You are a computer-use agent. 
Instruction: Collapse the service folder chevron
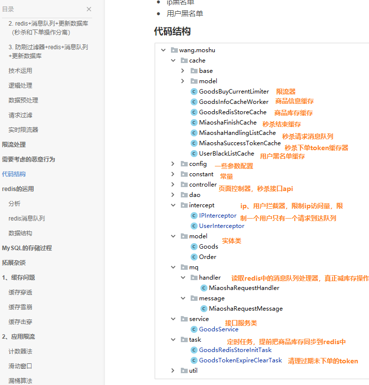[173, 319]
